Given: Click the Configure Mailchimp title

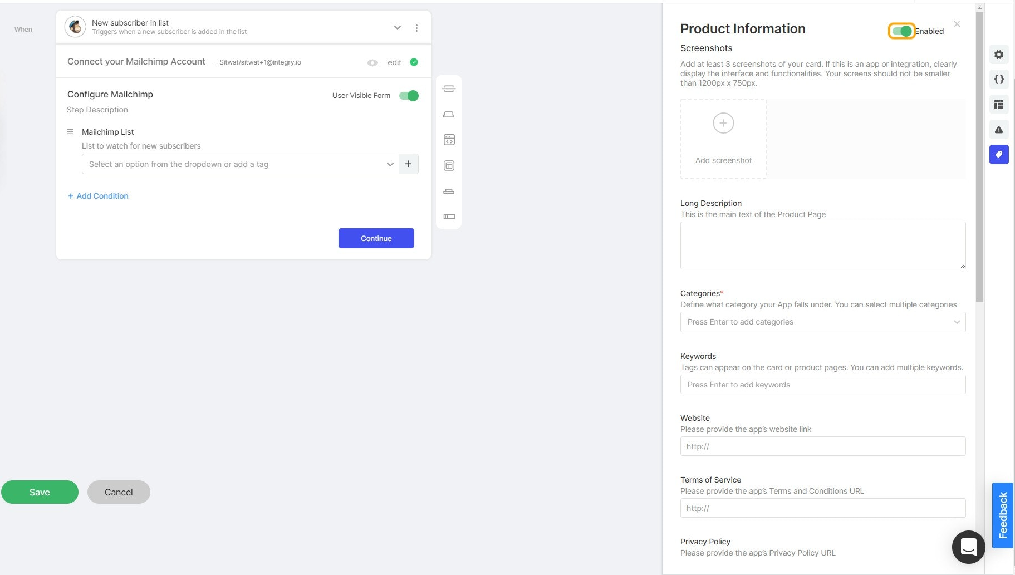Looking at the screenshot, I should coord(110,94).
